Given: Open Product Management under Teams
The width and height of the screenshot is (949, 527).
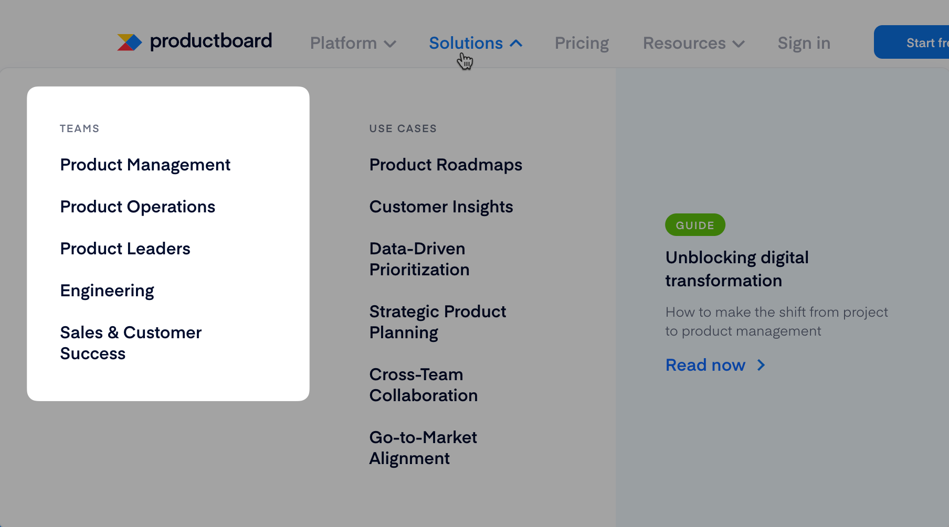Looking at the screenshot, I should tap(145, 165).
